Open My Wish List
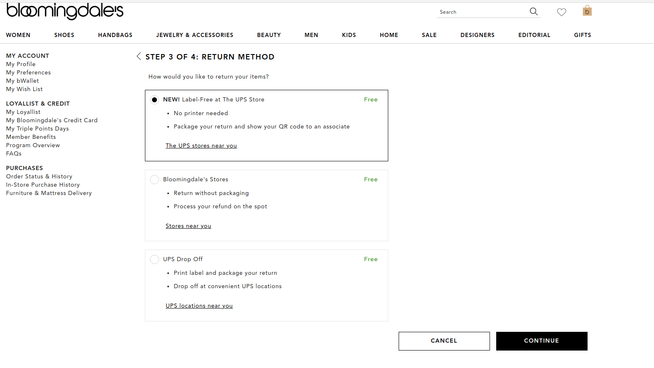Image resolution: width=654 pixels, height=368 pixels. pos(24,89)
